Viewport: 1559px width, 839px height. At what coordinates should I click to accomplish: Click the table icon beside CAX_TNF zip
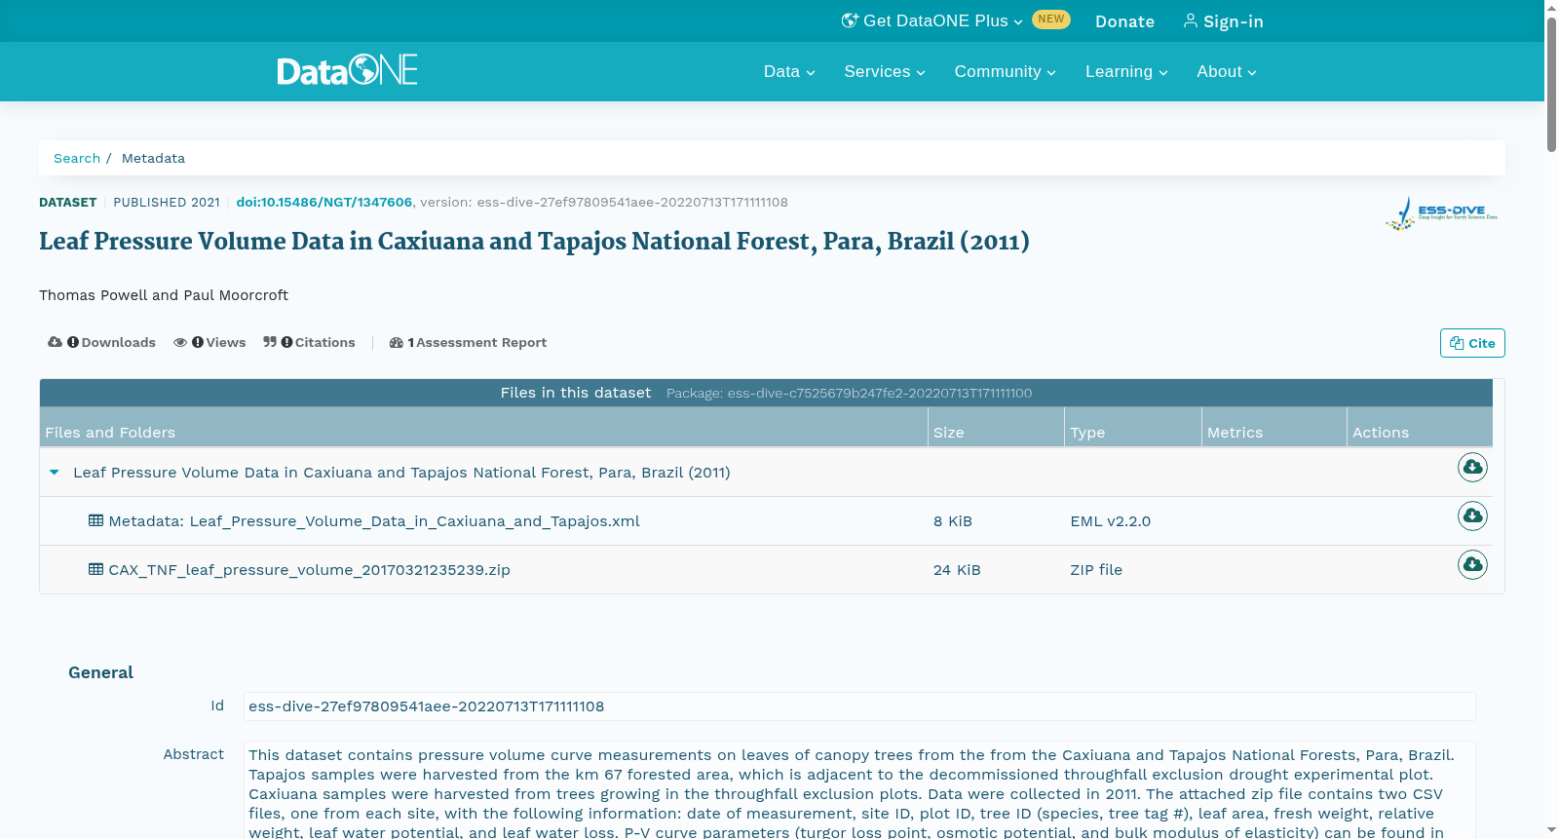[x=95, y=569]
